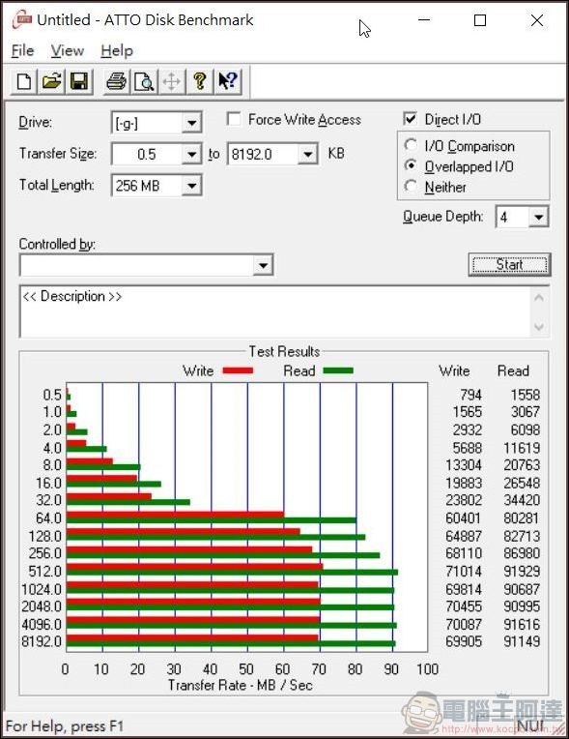The image size is (569, 739).
Task: Click the read value 20763
Action: 522,465
